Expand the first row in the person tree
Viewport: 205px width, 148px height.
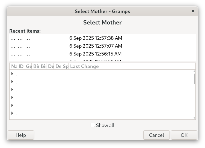coord(12,74)
